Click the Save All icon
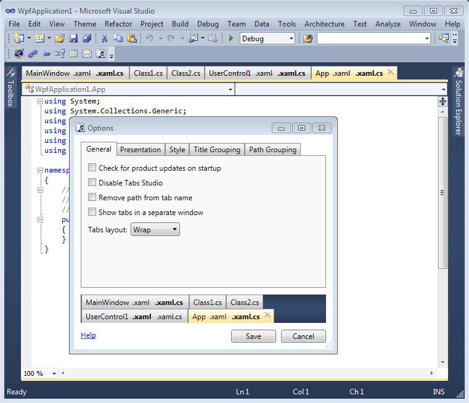Image resolution: width=469 pixels, height=403 pixels. [87, 38]
